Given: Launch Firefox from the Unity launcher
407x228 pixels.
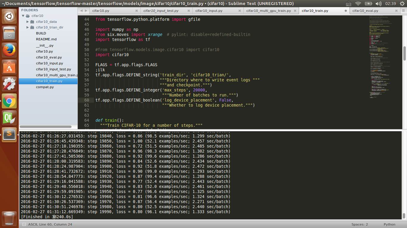Looking at the screenshot, I should coord(10,50).
